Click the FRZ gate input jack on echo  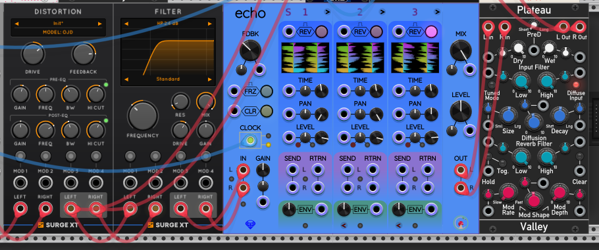234,91
